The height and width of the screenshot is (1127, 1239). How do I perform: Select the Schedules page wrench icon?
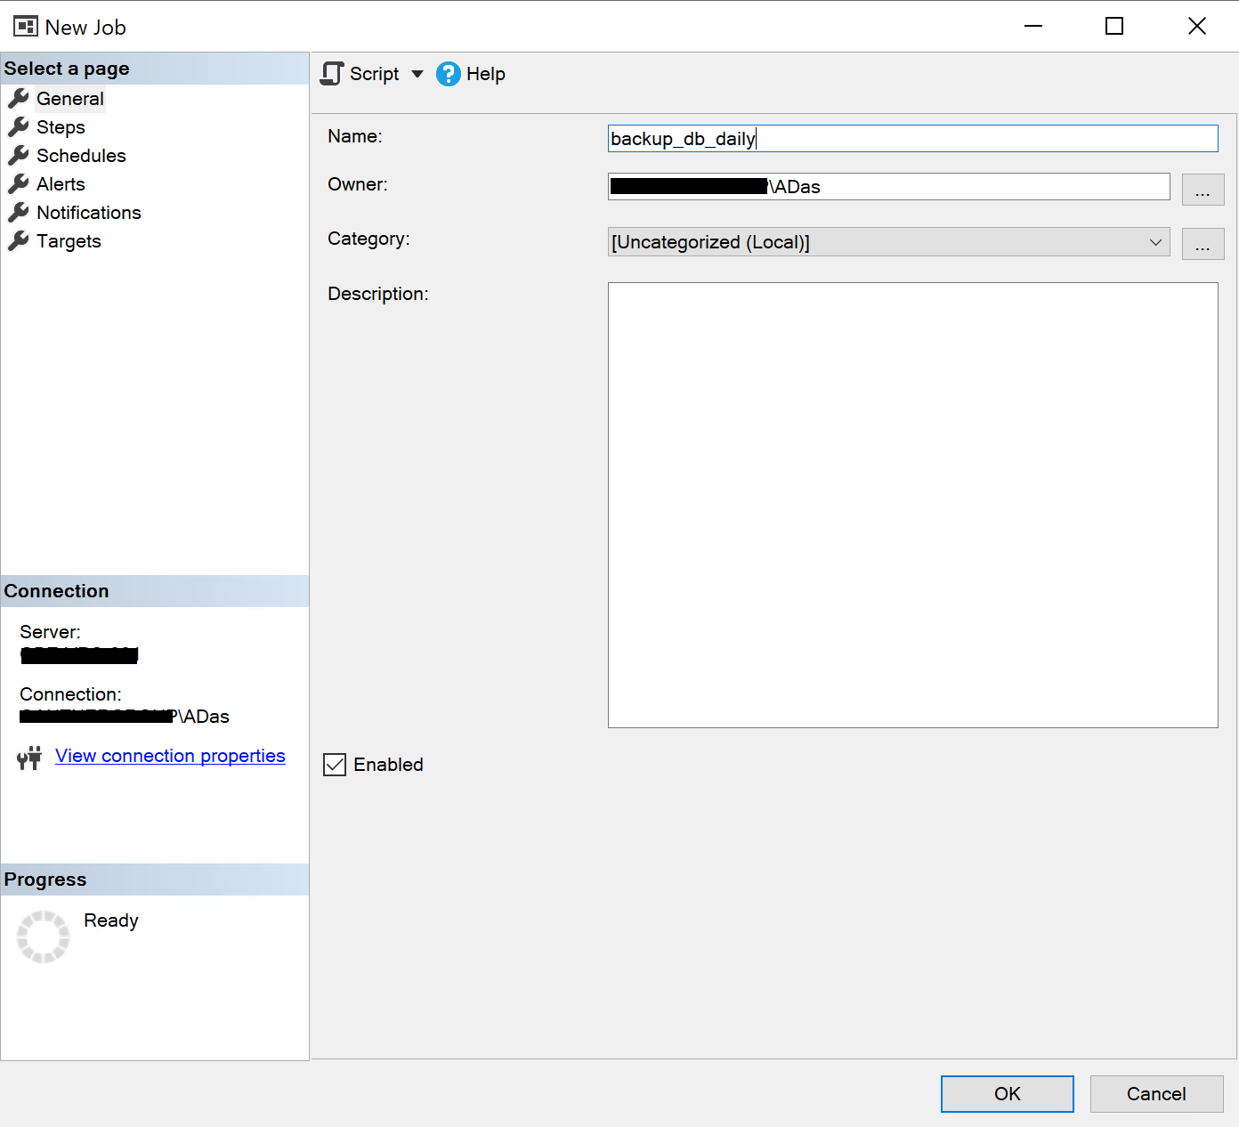click(19, 155)
